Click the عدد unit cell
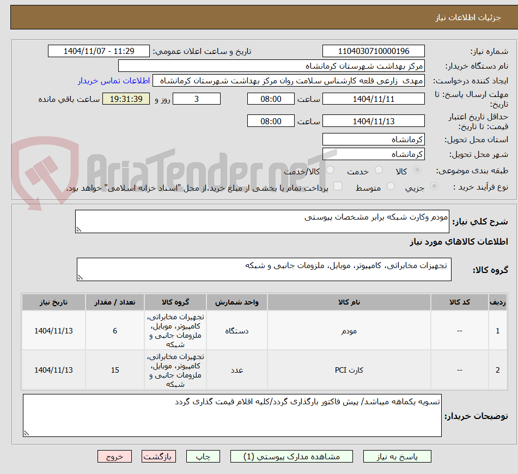The width and height of the screenshot is (518, 474). [237, 370]
